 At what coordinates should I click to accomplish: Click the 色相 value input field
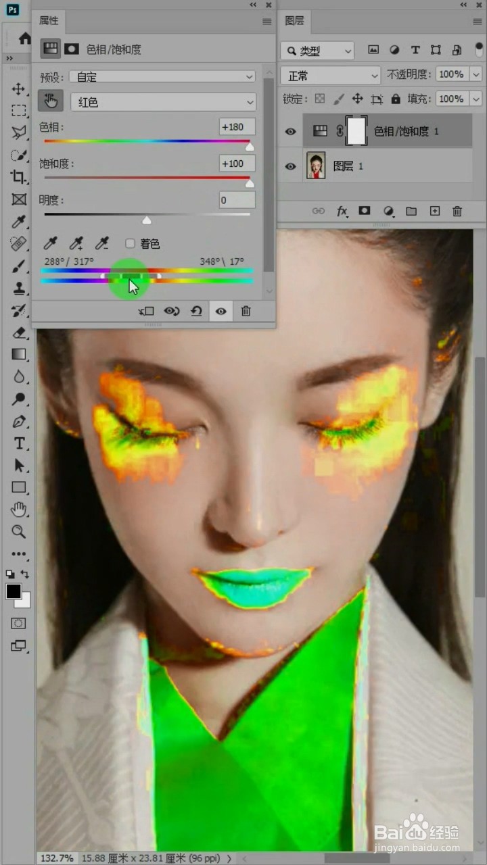coord(237,126)
